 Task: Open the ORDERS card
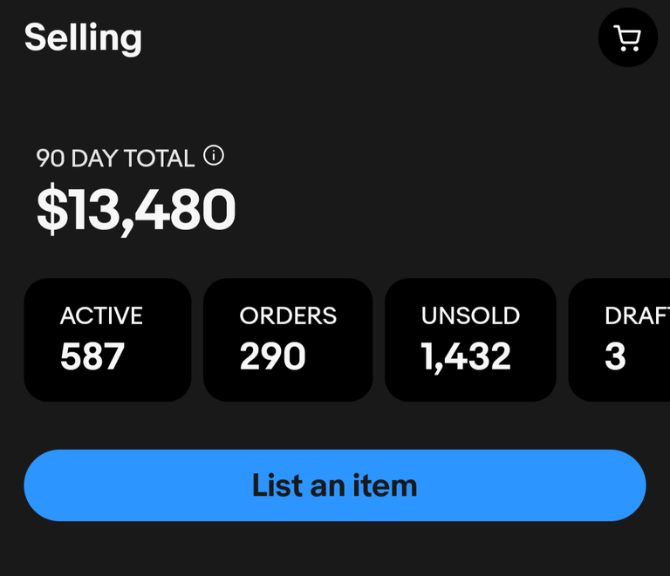click(x=288, y=340)
